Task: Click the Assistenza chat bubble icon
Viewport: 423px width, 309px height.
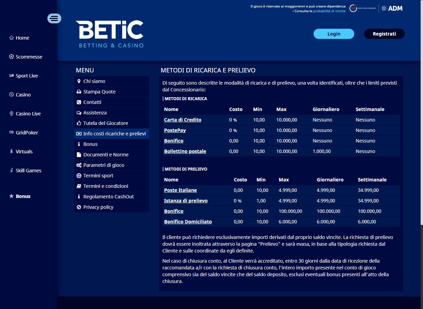Action: (x=79, y=113)
